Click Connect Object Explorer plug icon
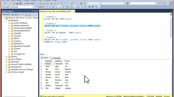Viewport: 174px width, 97px height. pyautogui.click(x=13, y=14)
